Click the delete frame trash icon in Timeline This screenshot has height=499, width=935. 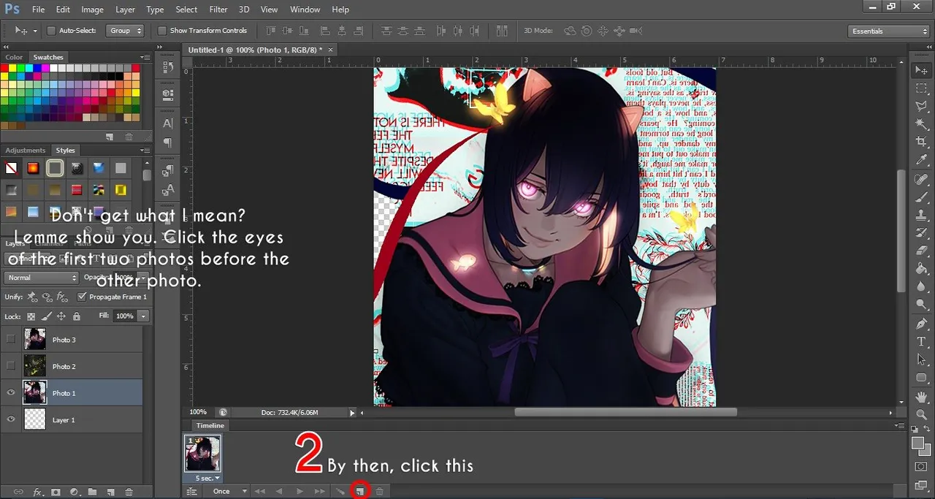coord(379,492)
